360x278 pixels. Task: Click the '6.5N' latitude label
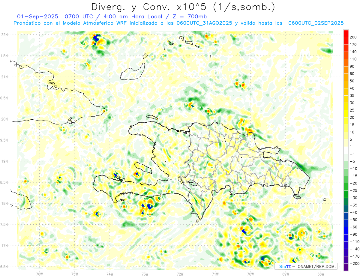tap(4, 267)
